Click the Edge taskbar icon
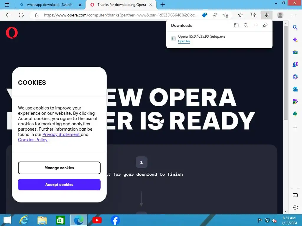This screenshot has height=226, width=302. click(78, 220)
